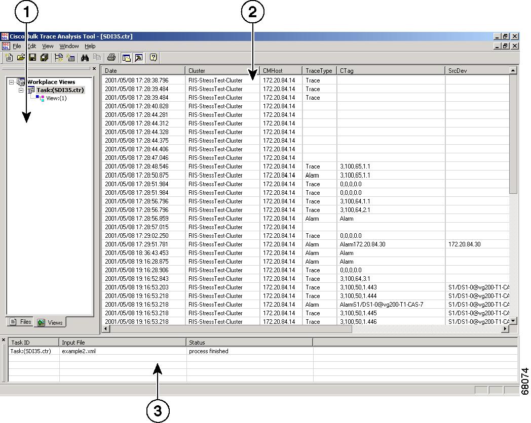
Task: Click the horizontal scrollbar thumb
Action: (231, 329)
